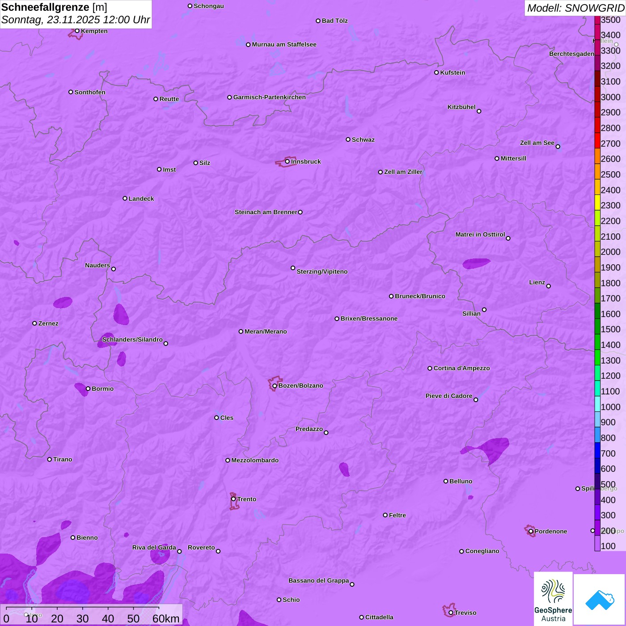Click the 3500 m legend color swatch
Screen dimensions: 626x626
(x=597, y=20)
